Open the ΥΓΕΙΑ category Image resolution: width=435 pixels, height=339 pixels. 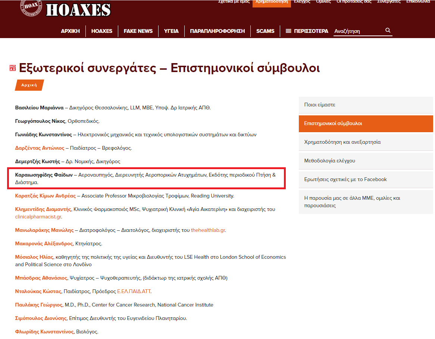171,31
